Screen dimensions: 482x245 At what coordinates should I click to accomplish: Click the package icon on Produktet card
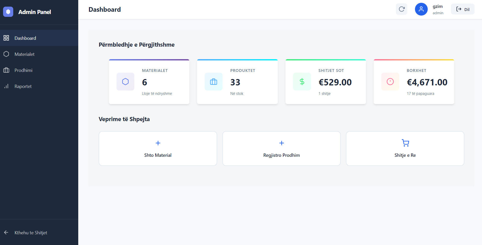[x=213, y=82]
